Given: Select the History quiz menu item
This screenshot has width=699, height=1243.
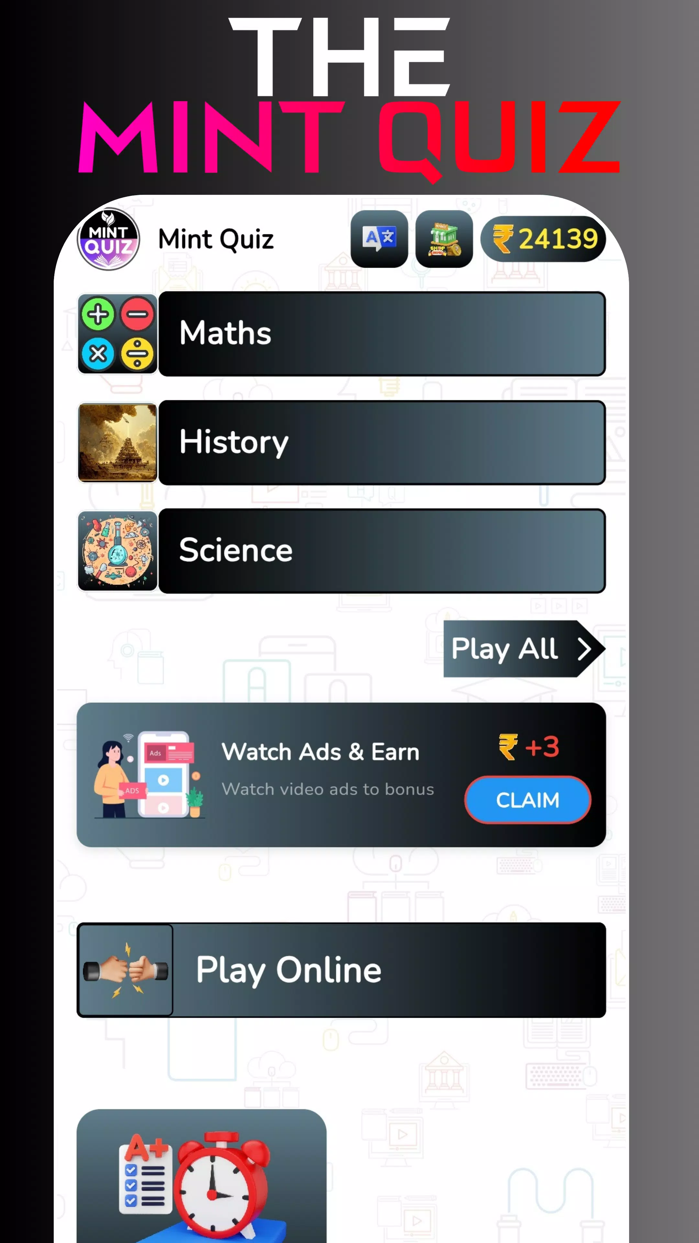Looking at the screenshot, I should (x=341, y=442).
